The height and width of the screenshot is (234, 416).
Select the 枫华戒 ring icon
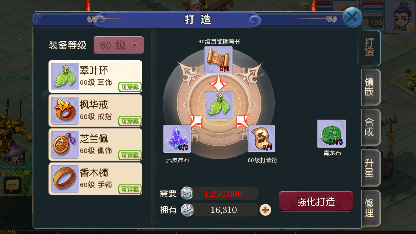tap(65, 110)
